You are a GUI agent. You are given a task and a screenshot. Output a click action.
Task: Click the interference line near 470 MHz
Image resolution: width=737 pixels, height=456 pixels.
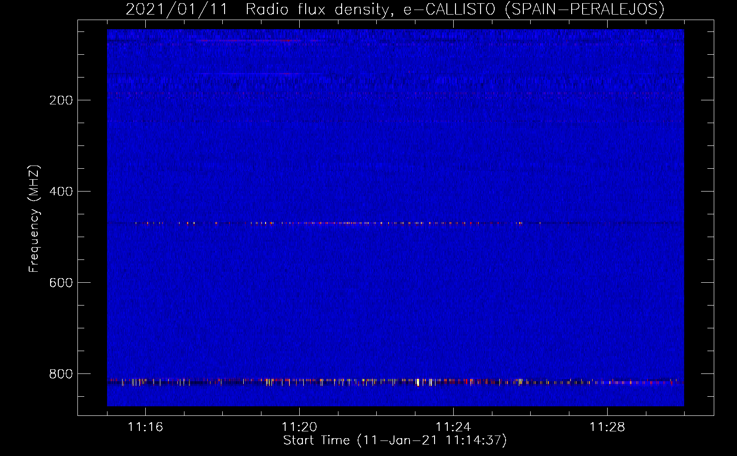pyautogui.click(x=395, y=223)
